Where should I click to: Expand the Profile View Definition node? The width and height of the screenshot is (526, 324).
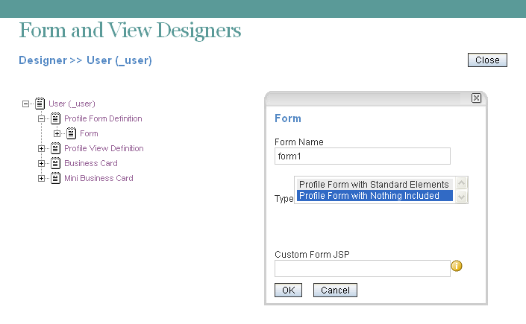pyautogui.click(x=42, y=148)
